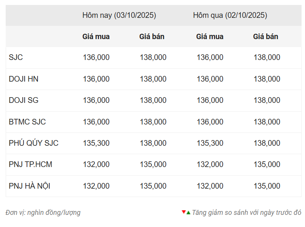Click today's buy price for DOJI HN

click(x=96, y=79)
